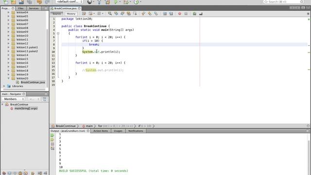Click the Undo arrow toolbar icon
The height and width of the screenshot is (175, 311).
click(39, 2)
